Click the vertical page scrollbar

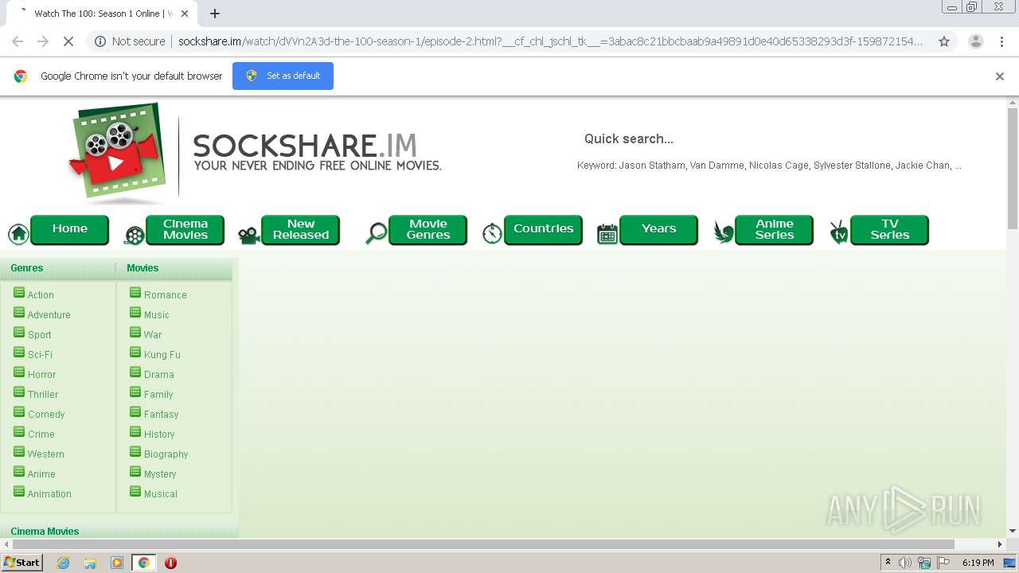coord(1013,167)
